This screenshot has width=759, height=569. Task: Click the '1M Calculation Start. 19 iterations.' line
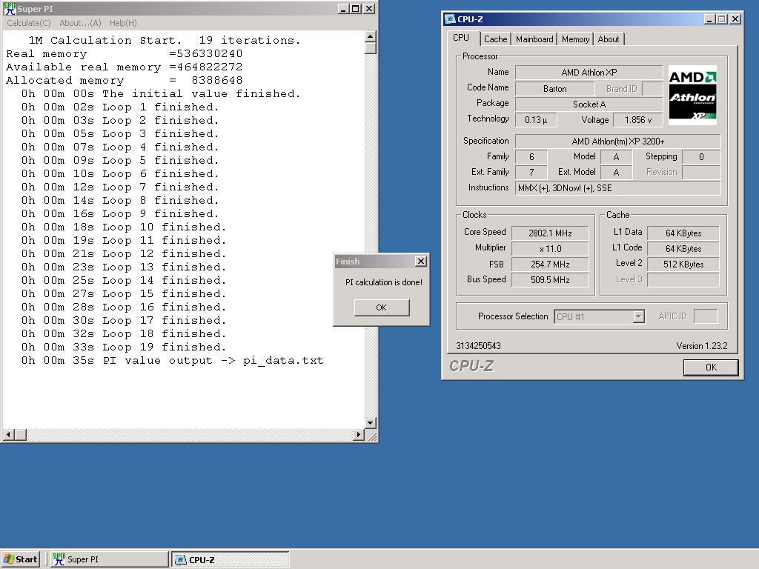coord(165,40)
